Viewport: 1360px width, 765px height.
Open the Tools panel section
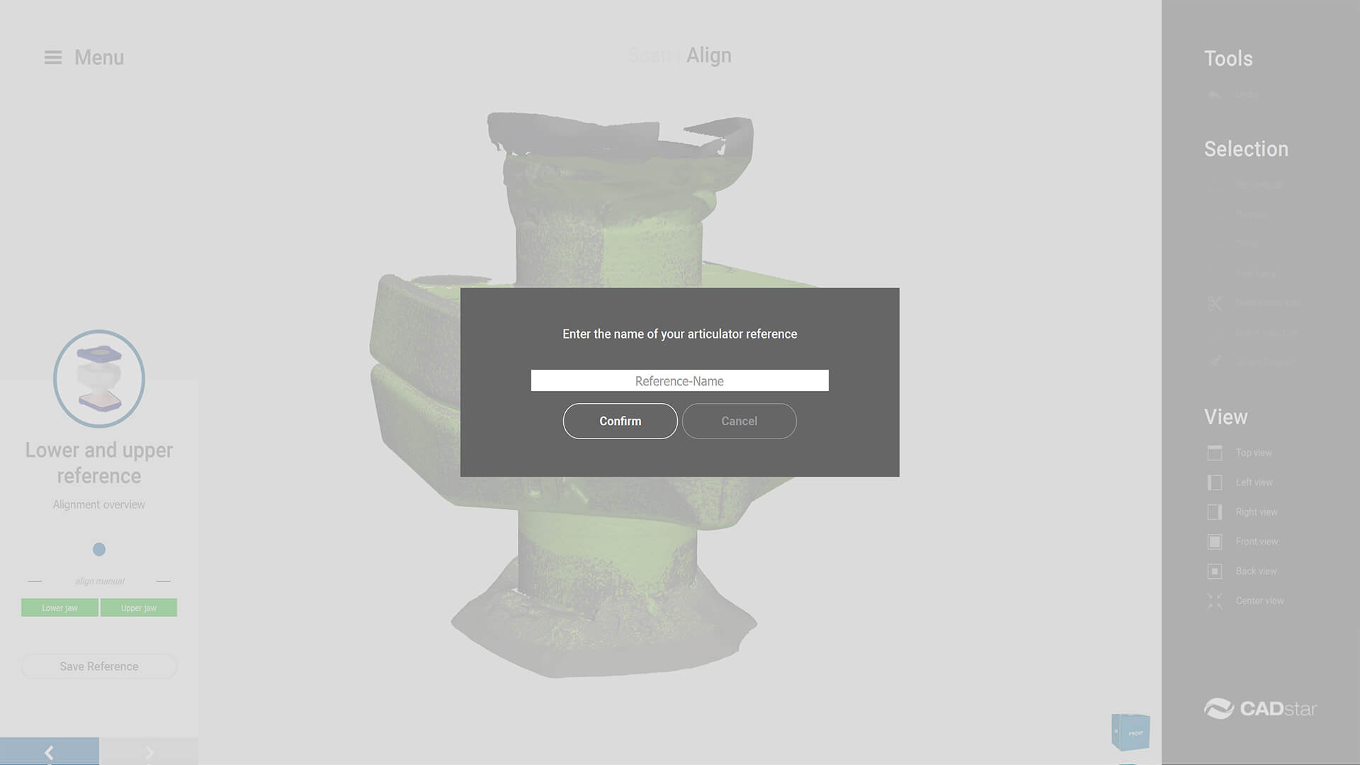1228,58
